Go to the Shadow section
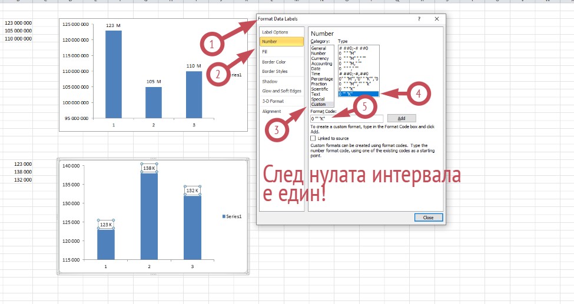Image resolution: width=574 pixels, height=304 pixels. [270, 81]
